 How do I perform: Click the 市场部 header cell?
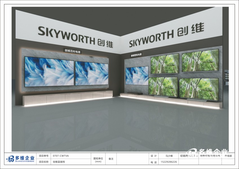pyautogui.click(x=228, y=156)
